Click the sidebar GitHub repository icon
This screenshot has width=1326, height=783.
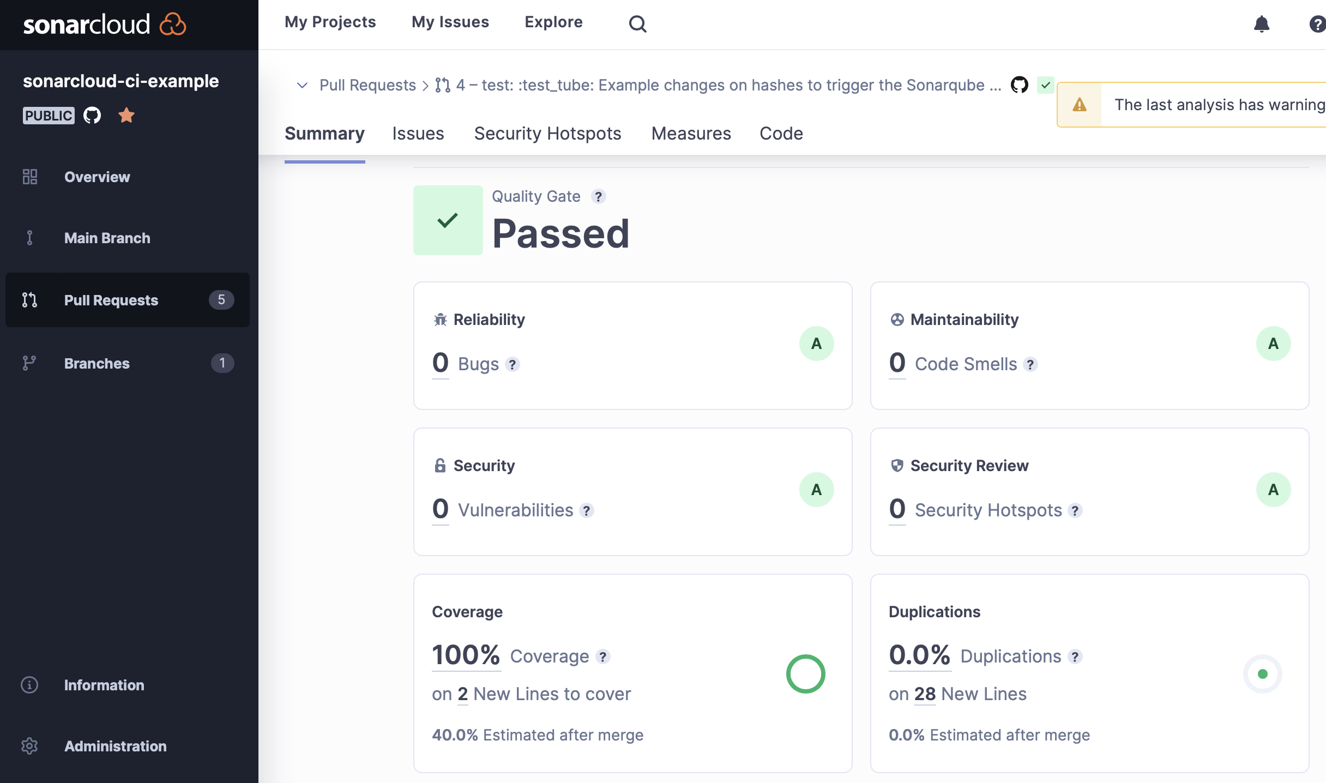point(92,116)
